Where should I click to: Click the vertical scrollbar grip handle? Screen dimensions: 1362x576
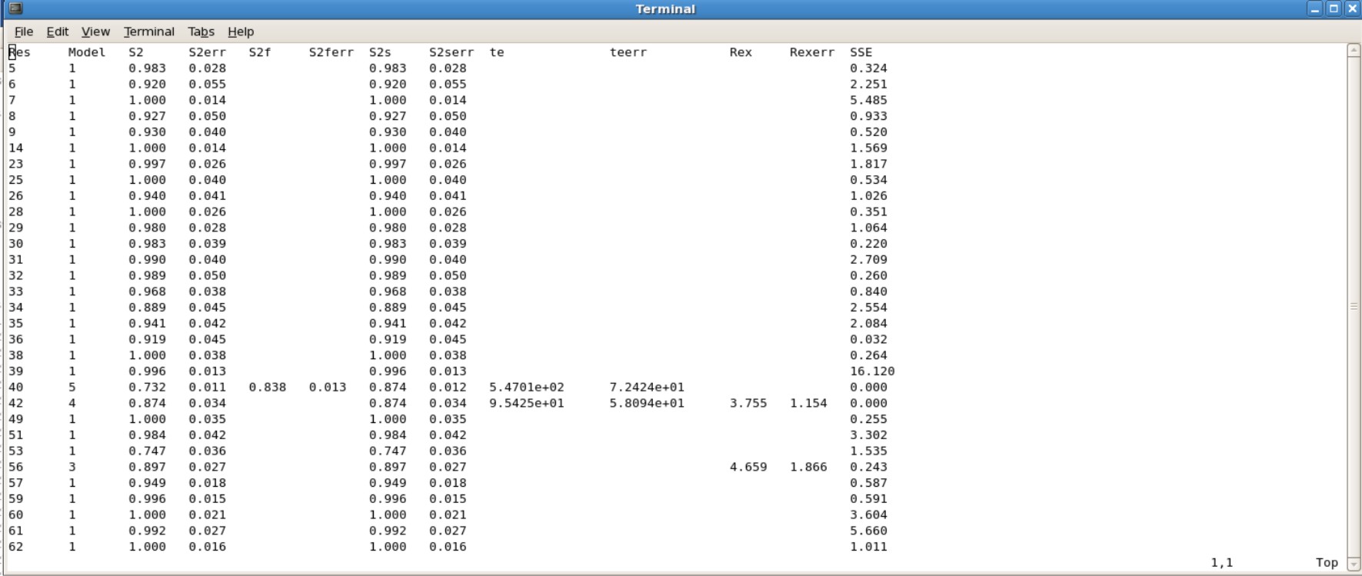tap(1354, 306)
